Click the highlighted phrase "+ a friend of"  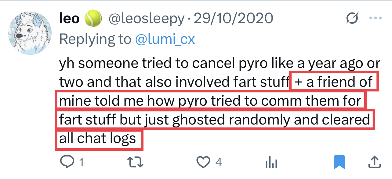(x=334, y=82)
